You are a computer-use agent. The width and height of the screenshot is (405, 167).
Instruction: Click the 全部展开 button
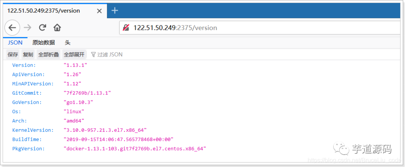pyautogui.click(x=74, y=55)
